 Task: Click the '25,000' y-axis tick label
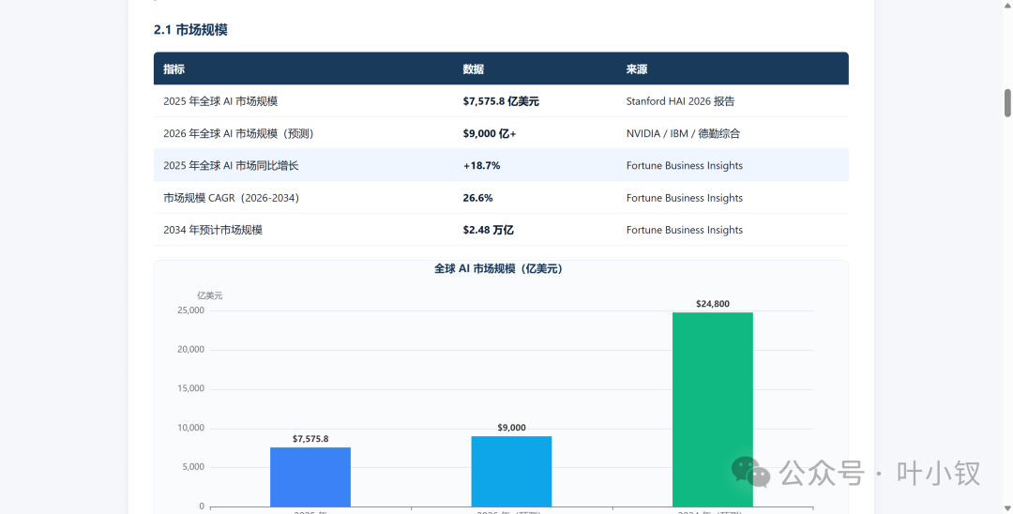pos(190,310)
